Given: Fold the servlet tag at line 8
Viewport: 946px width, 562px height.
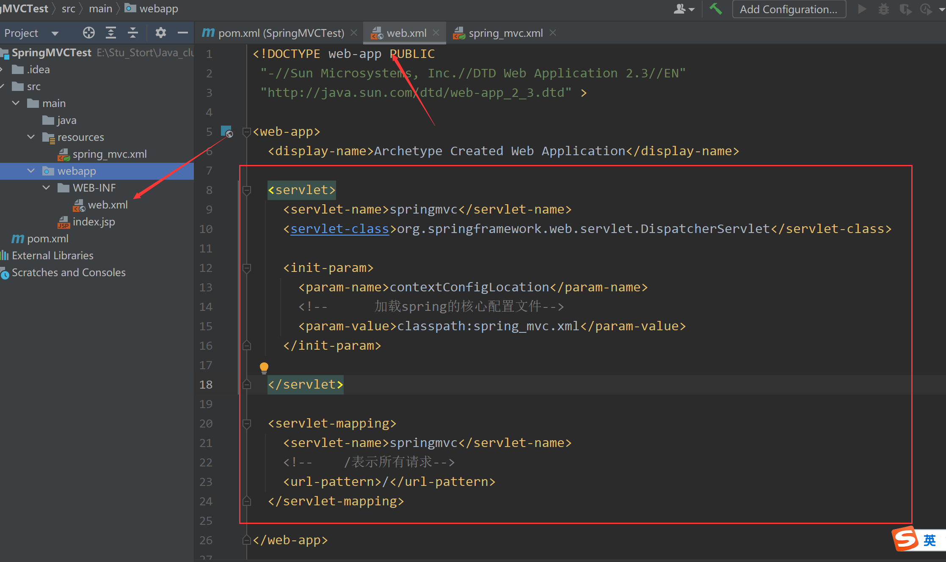Looking at the screenshot, I should tap(247, 190).
